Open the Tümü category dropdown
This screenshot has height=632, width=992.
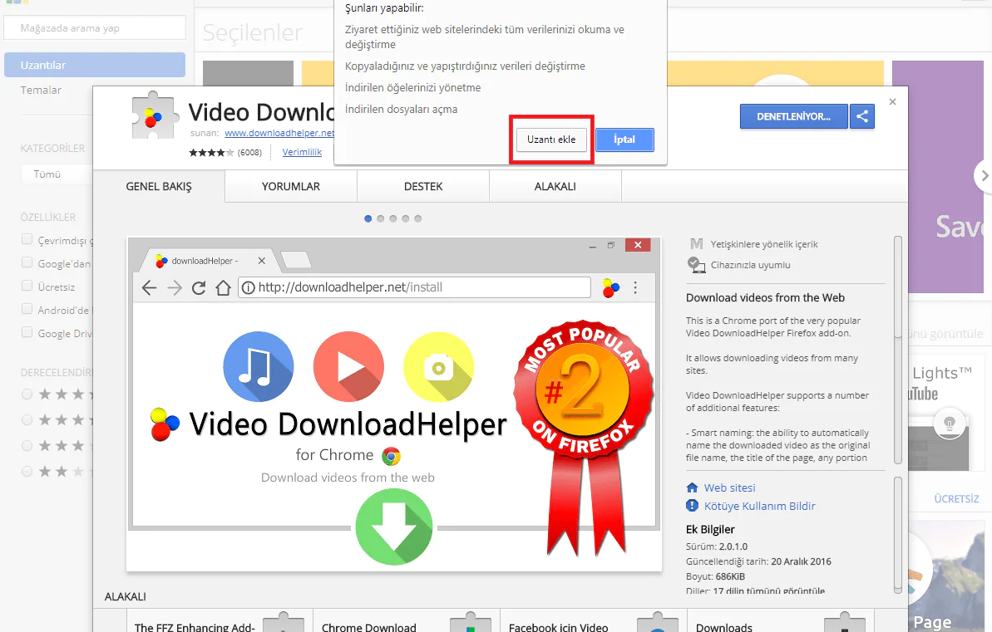[55, 174]
